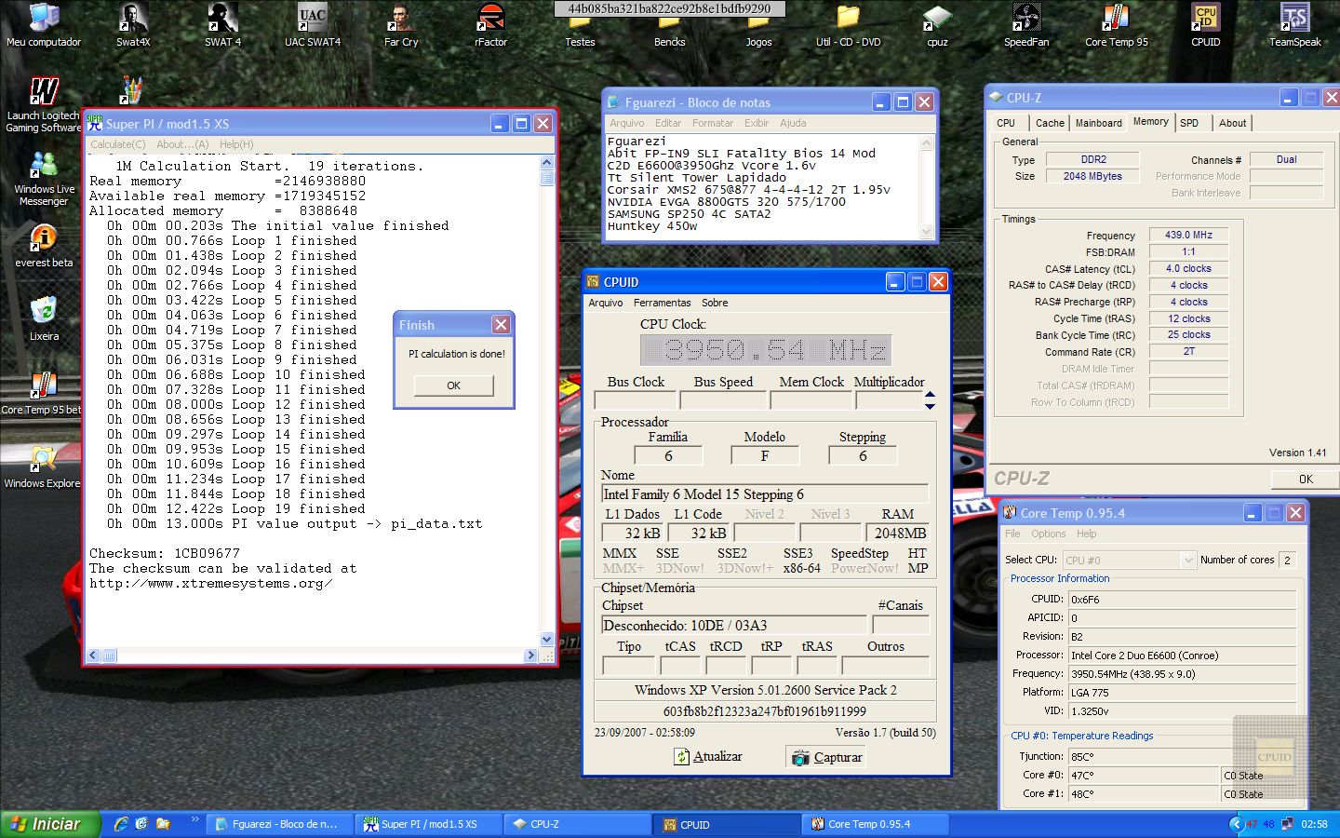Open the Bencks folder icon
1340x838 pixels.
(x=669, y=33)
